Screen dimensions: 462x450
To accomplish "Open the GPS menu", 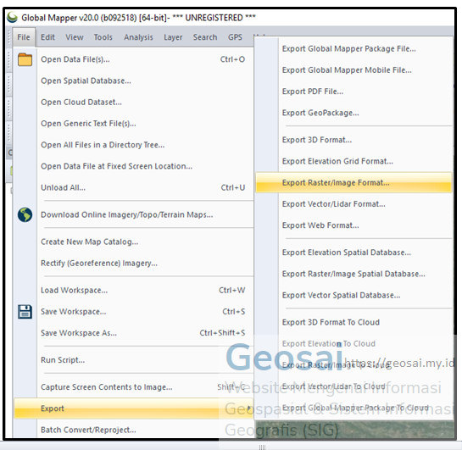I will coord(235,37).
